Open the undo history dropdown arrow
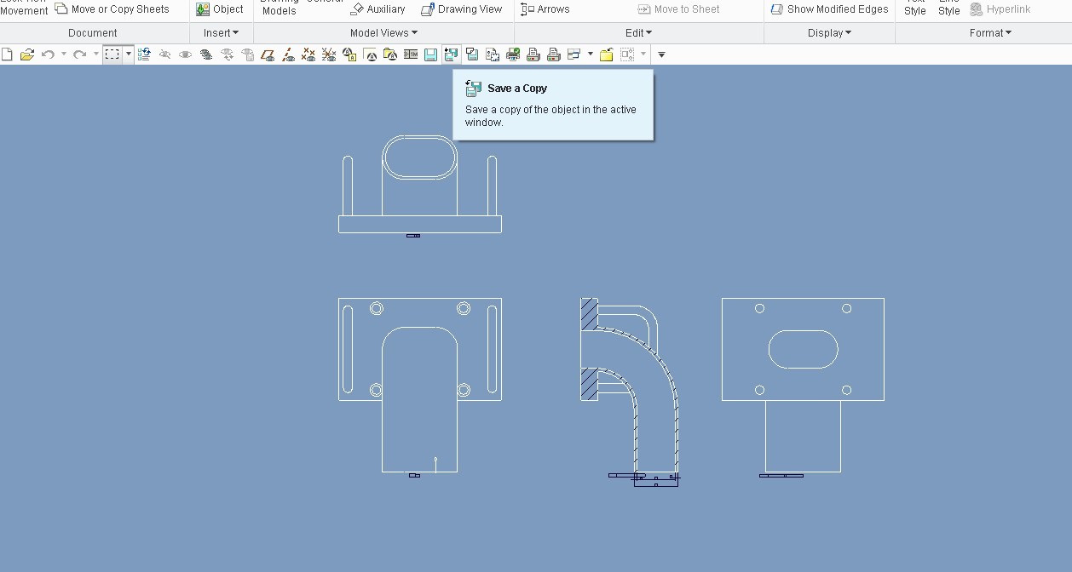1072x572 pixels. point(64,54)
